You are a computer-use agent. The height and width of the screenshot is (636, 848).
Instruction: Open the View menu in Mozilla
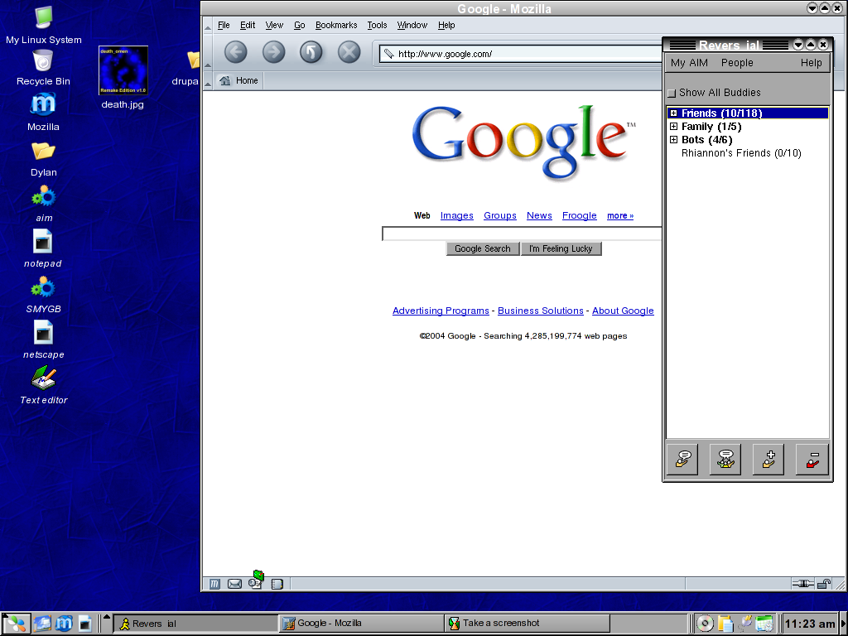click(x=274, y=25)
